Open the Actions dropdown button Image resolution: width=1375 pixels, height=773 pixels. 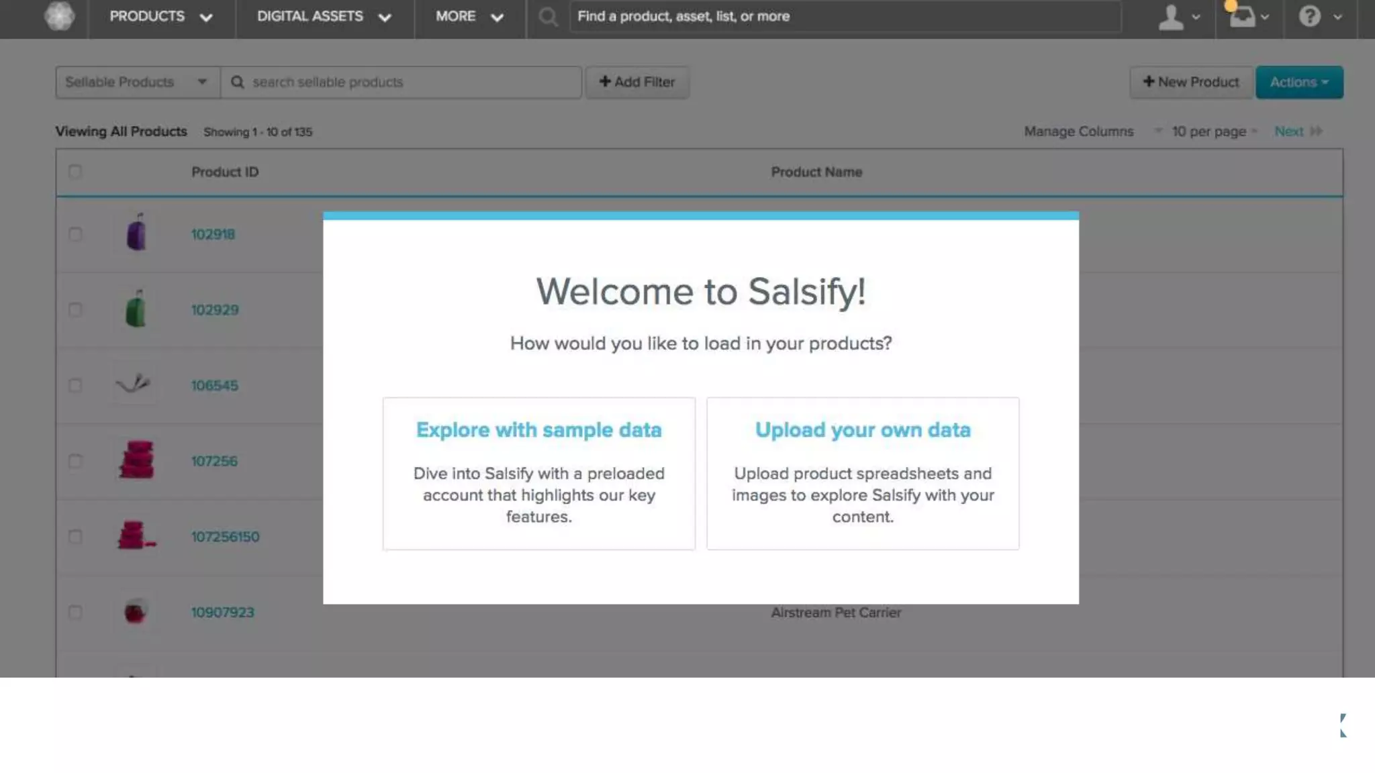tap(1298, 82)
